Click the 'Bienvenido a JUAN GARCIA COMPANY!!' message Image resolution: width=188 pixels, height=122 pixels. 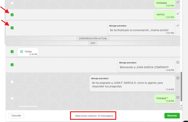pos(146,66)
